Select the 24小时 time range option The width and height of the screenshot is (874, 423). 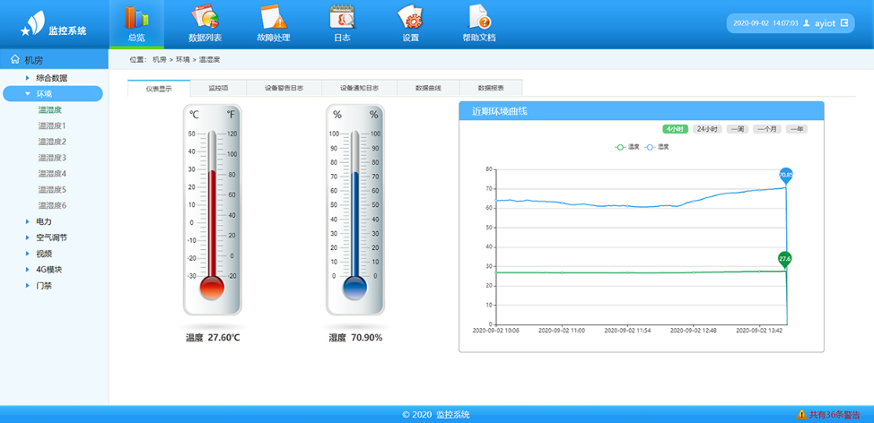coord(708,129)
